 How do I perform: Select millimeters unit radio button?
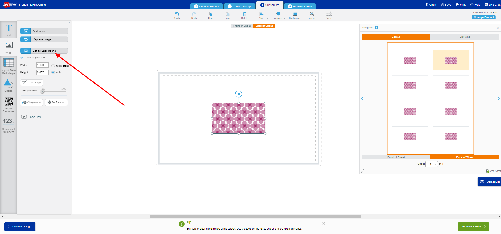coord(53,66)
